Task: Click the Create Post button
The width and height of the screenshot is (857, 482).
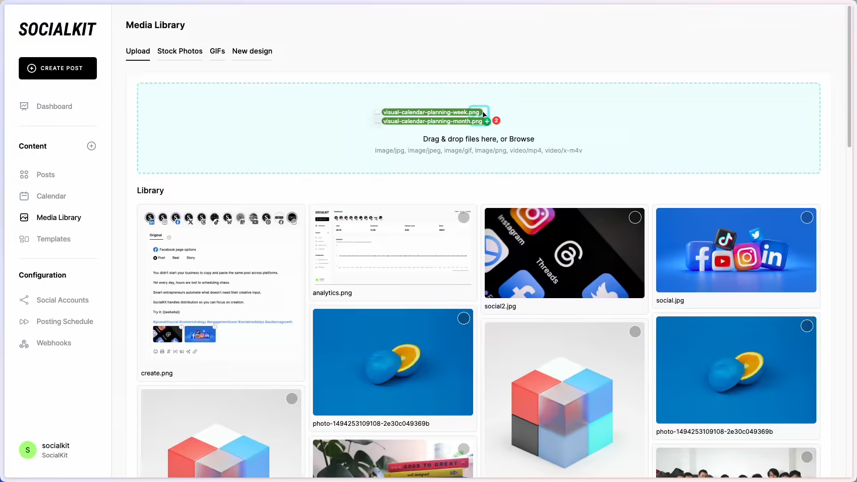Action: (58, 68)
